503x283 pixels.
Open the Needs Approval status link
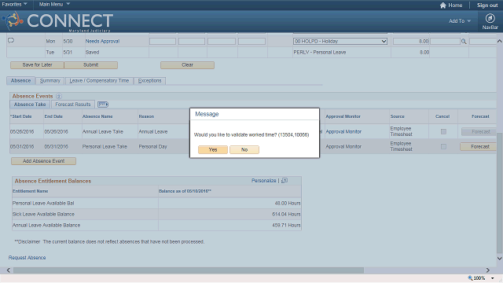point(102,41)
